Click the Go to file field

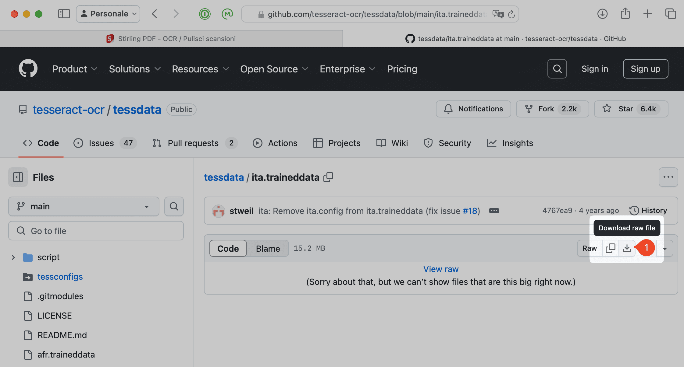[x=96, y=231]
